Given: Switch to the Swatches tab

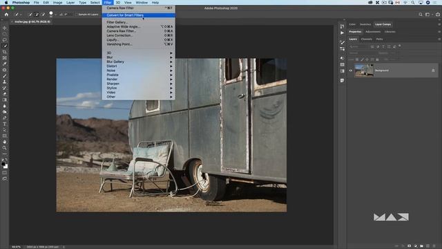Looking at the screenshot, I should pyautogui.click(x=365, y=25).
